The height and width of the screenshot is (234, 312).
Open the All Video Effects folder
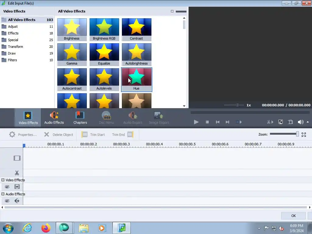tap(27, 20)
